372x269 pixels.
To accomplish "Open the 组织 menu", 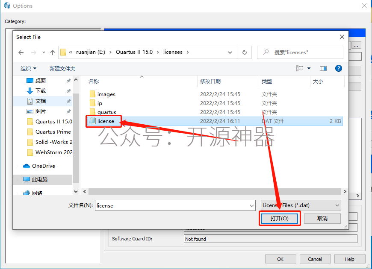I will coord(28,68).
